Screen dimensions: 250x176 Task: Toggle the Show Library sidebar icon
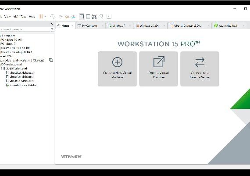pos(82,16)
